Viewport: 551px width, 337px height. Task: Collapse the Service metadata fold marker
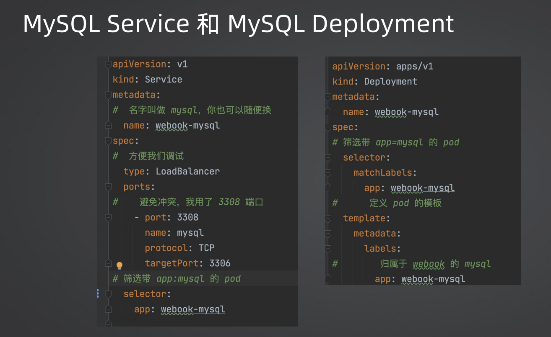point(108,95)
